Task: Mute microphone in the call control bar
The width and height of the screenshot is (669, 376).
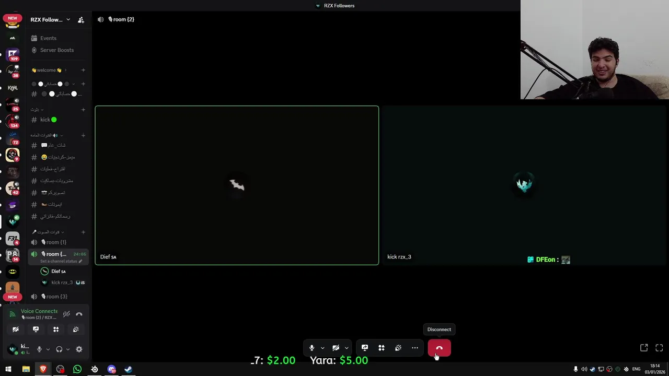Action: click(x=312, y=348)
